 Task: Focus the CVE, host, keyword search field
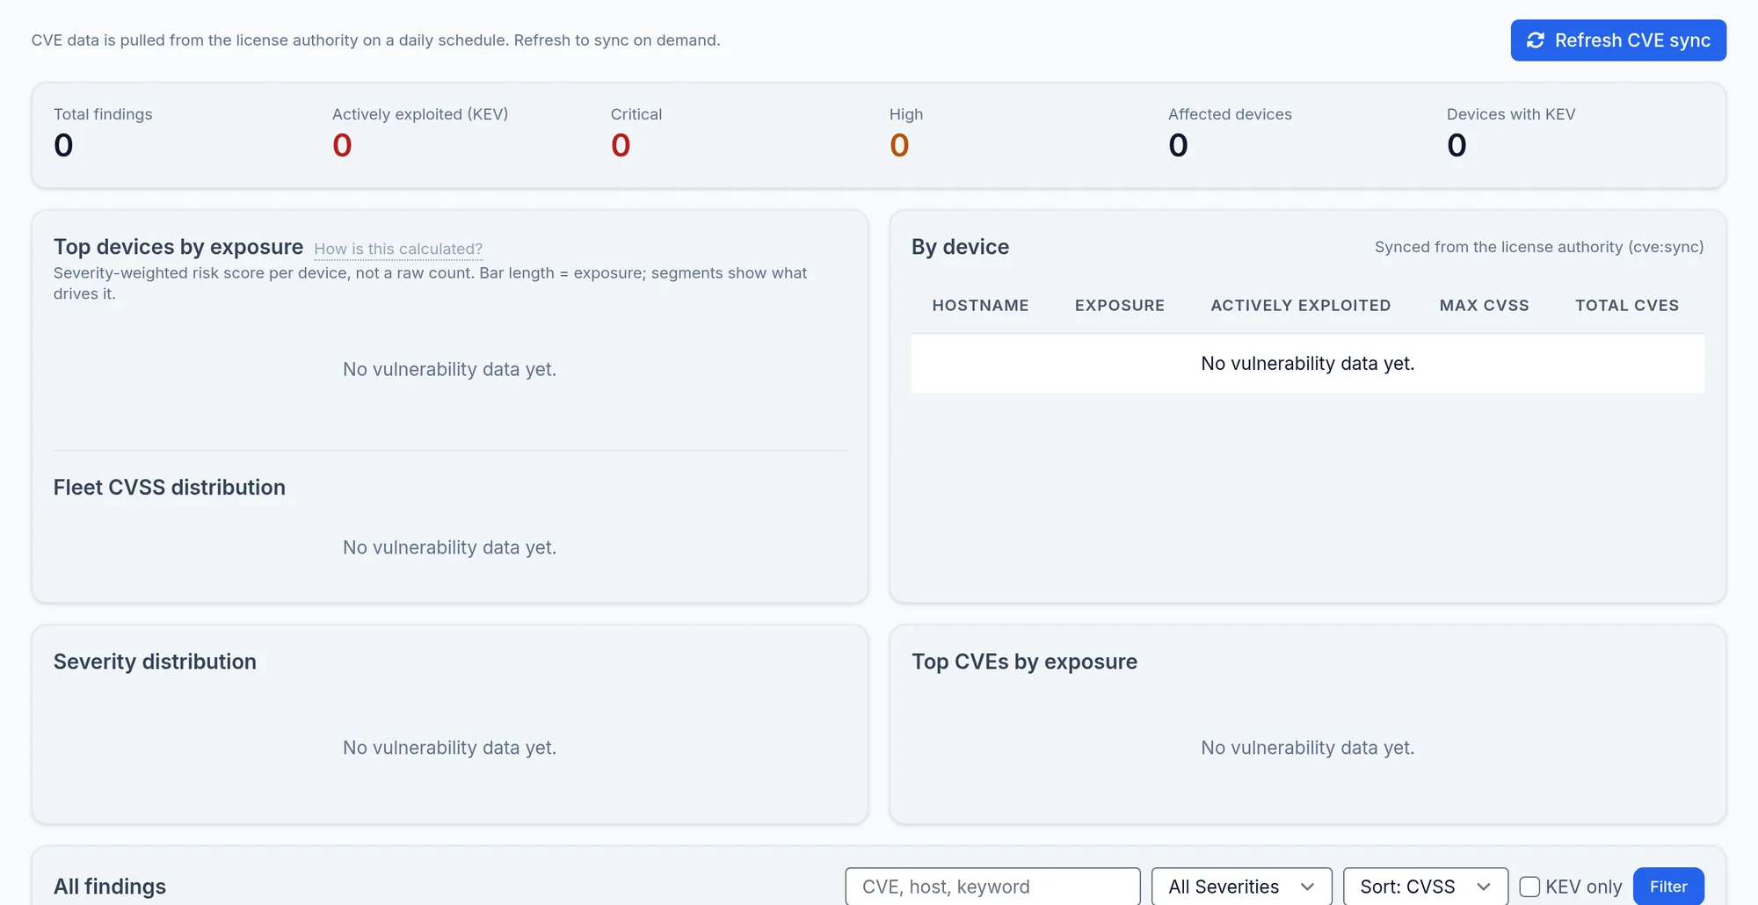(x=993, y=887)
